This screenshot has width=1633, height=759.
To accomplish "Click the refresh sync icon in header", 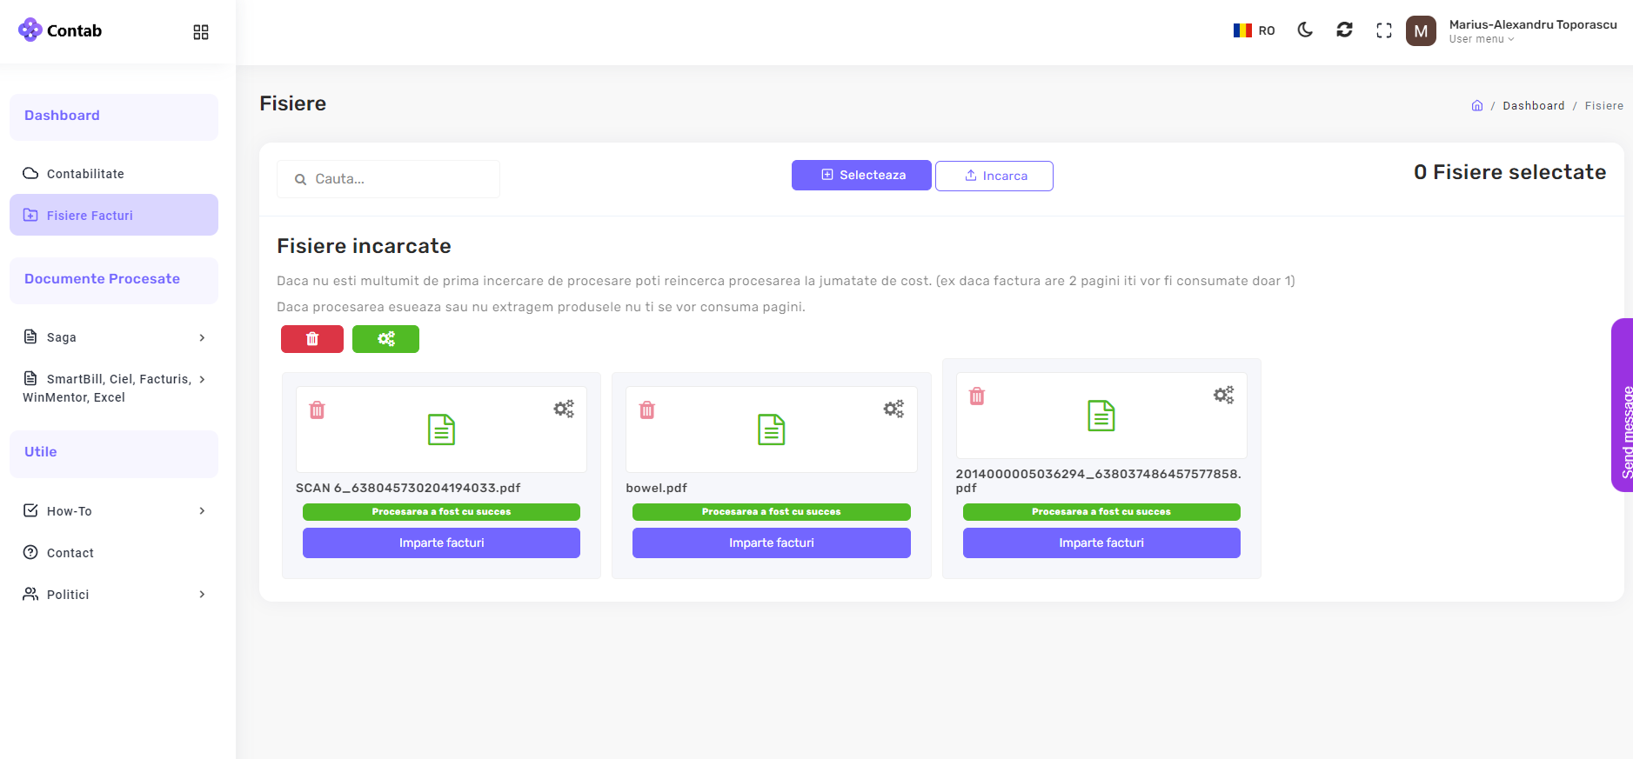I will pos(1344,30).
